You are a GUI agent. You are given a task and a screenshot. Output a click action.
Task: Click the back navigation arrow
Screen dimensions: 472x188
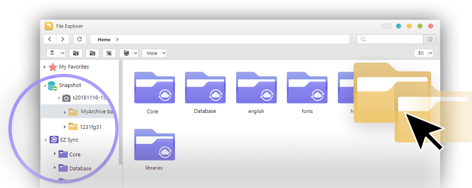50,39
